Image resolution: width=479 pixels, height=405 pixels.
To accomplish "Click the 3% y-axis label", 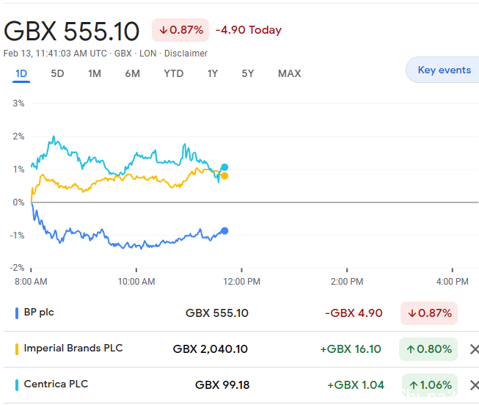I will 18,103.
